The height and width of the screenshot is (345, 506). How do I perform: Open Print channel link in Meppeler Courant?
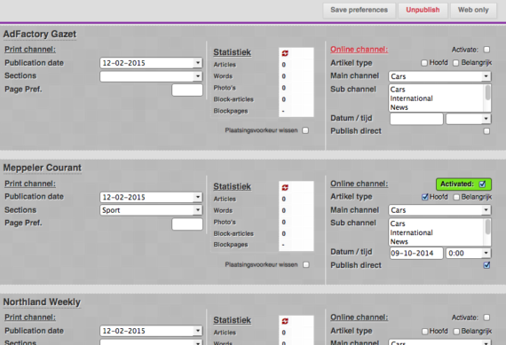click(x=30, y=184)
